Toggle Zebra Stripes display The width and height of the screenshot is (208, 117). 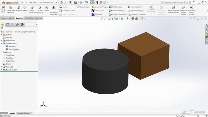98,11
